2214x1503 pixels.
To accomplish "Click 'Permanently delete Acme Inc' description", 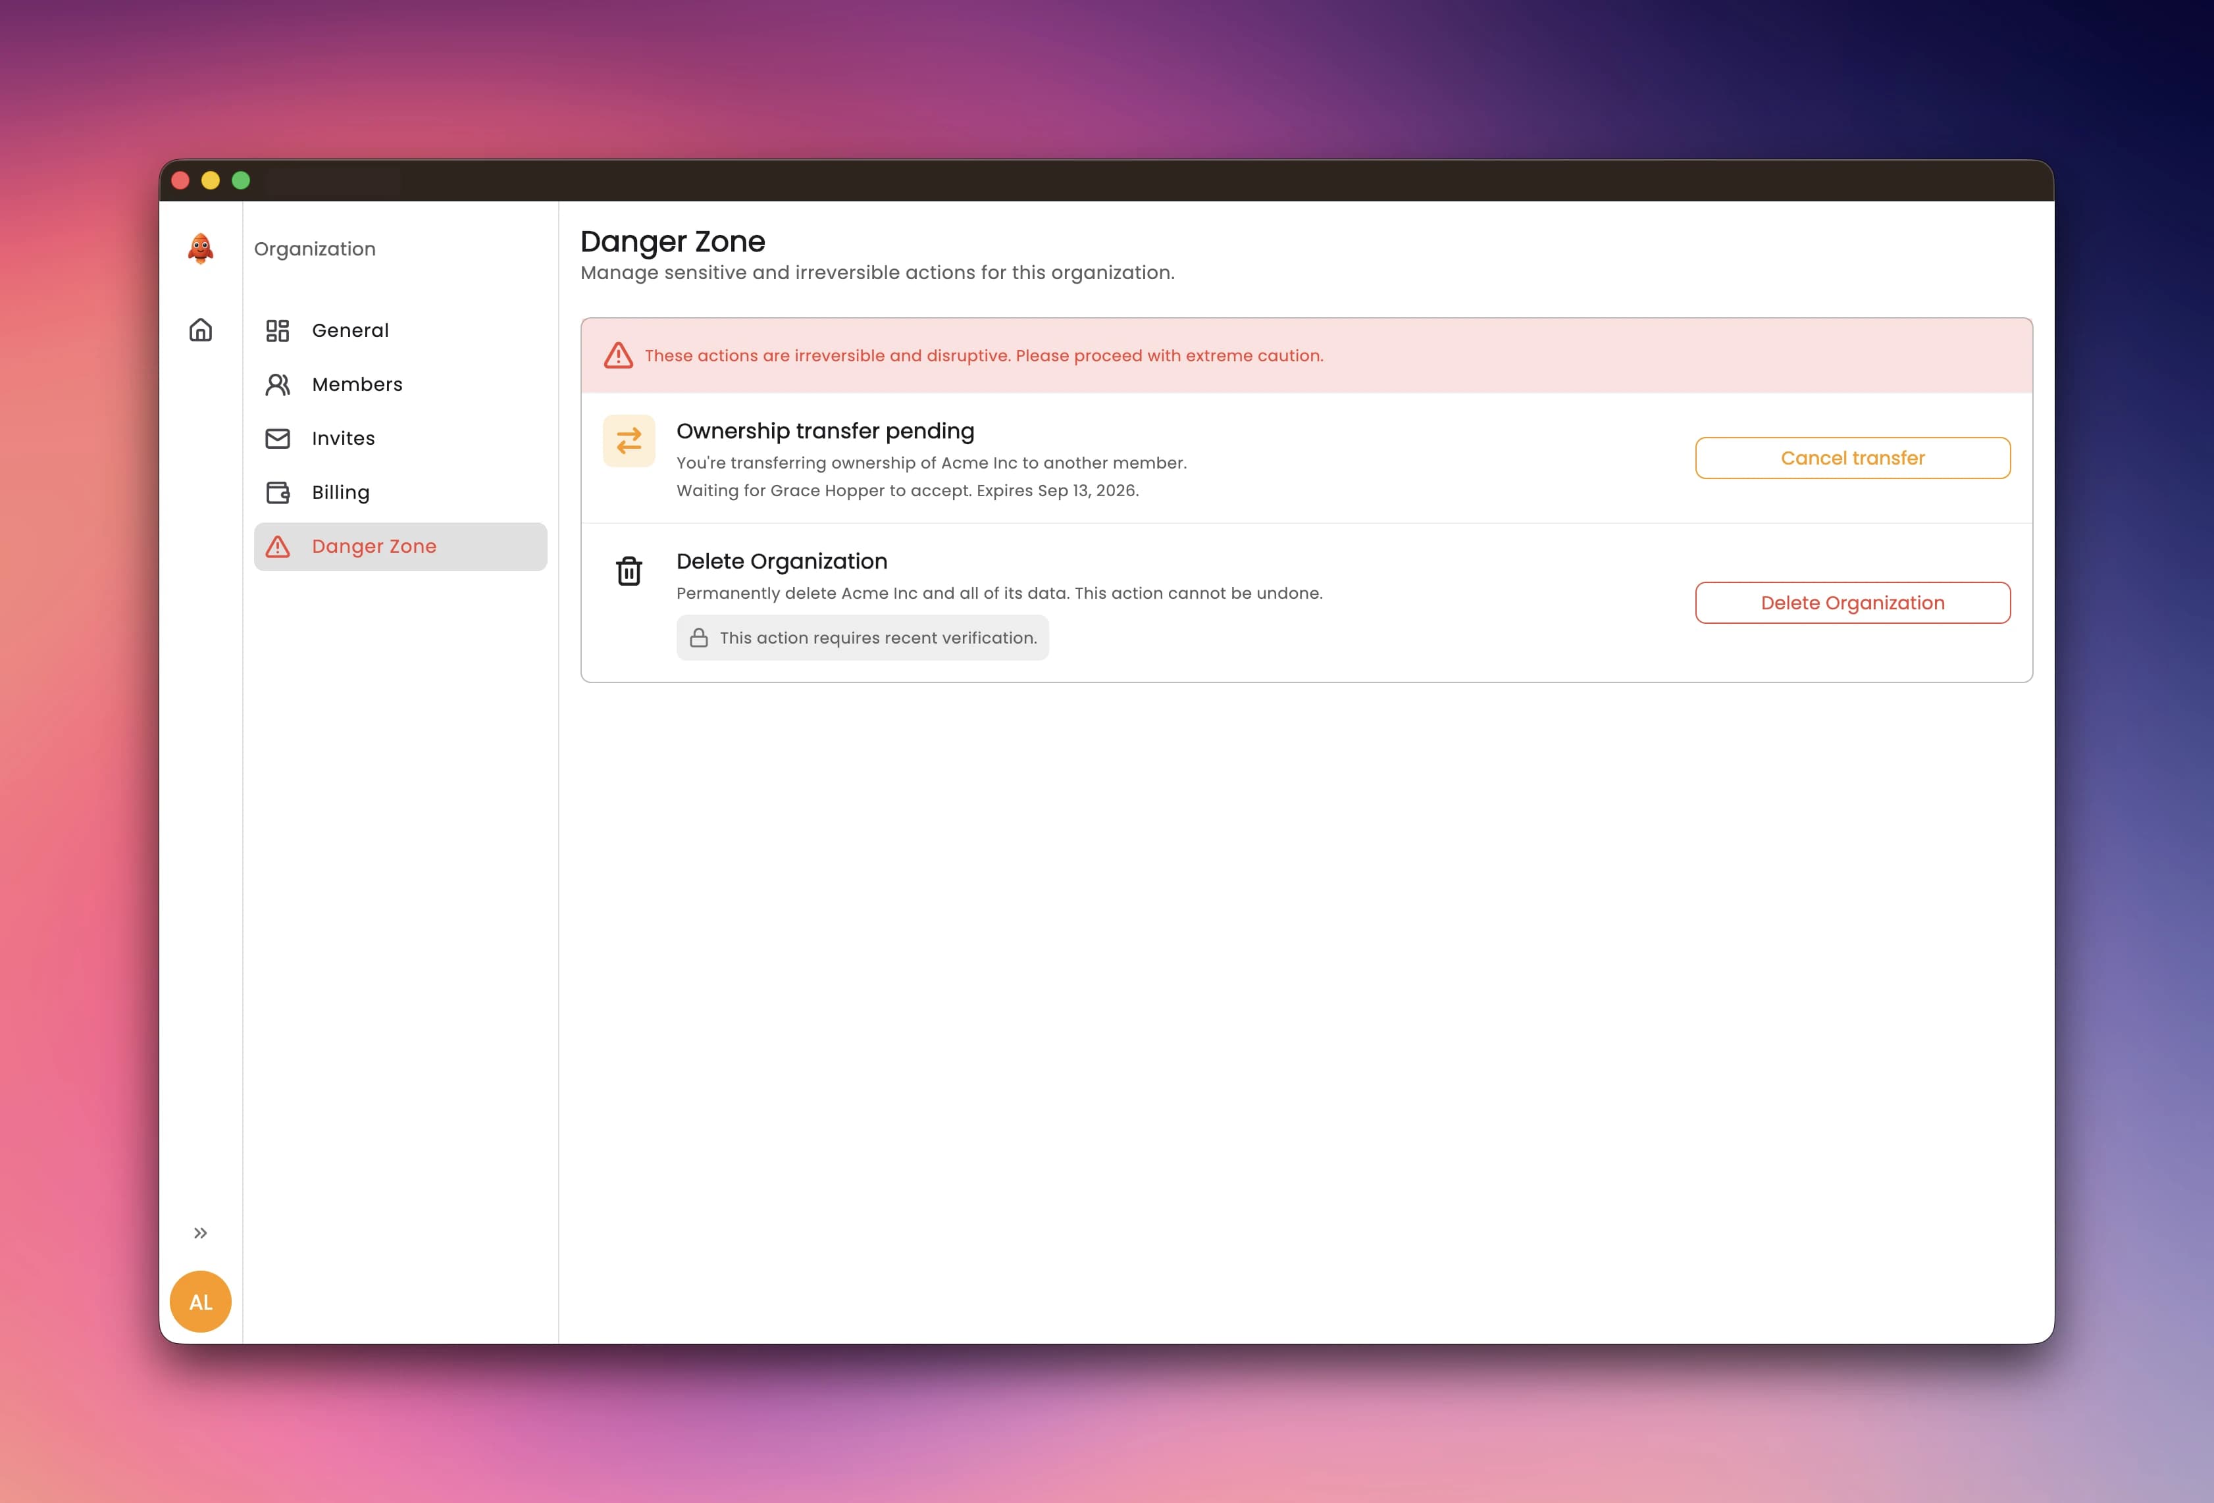I will [x=999, y=594].
